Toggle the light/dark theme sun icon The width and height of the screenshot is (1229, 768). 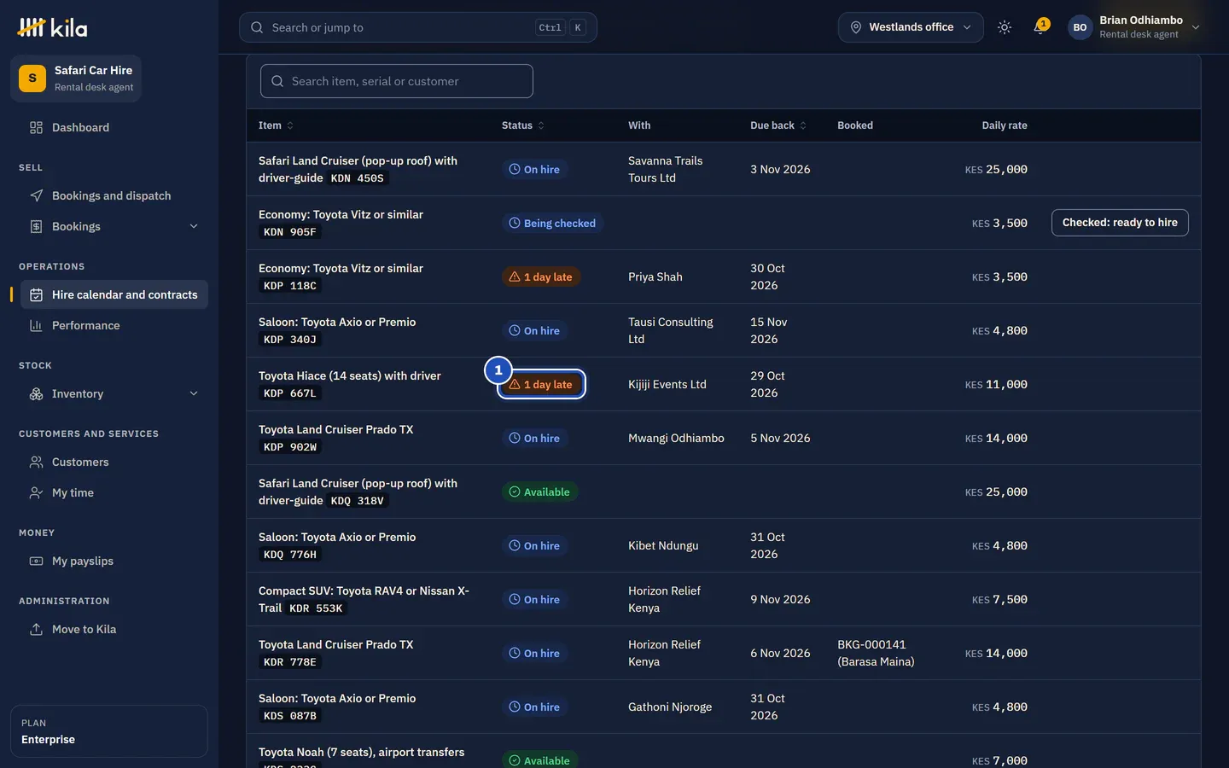pyautogui.click(x=1005, y=27)
